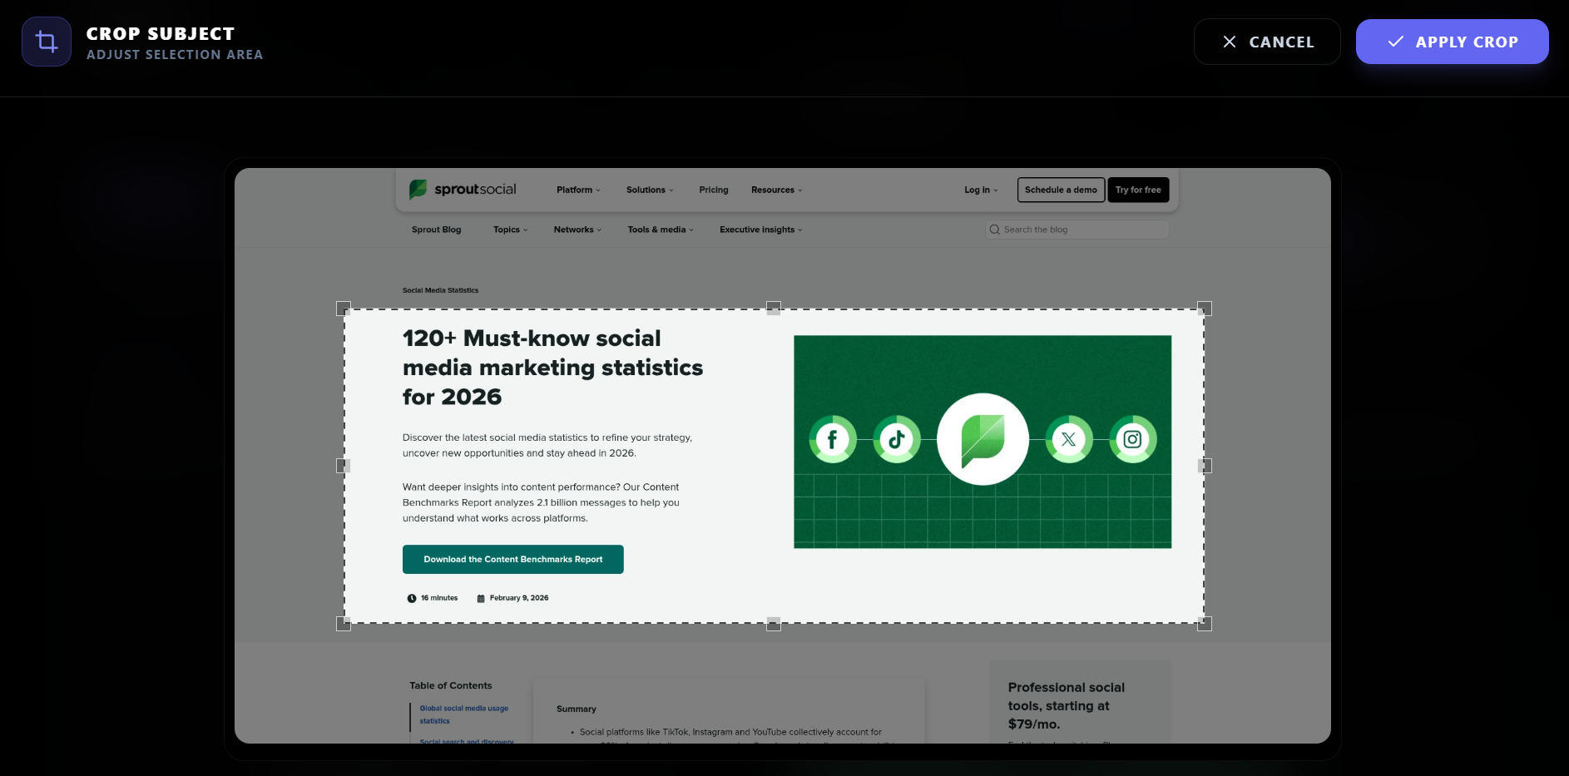
Task: Click the top-right crop corner handle
Action: coord(1205,309)
